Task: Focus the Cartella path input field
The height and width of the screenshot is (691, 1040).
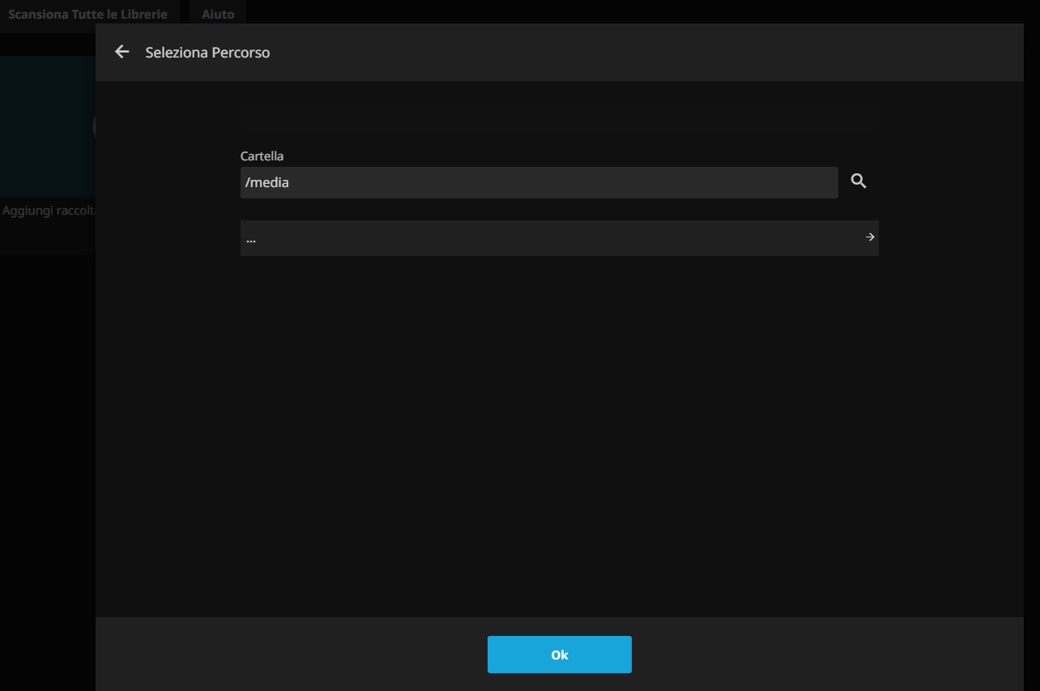Action: pos(539,182)
